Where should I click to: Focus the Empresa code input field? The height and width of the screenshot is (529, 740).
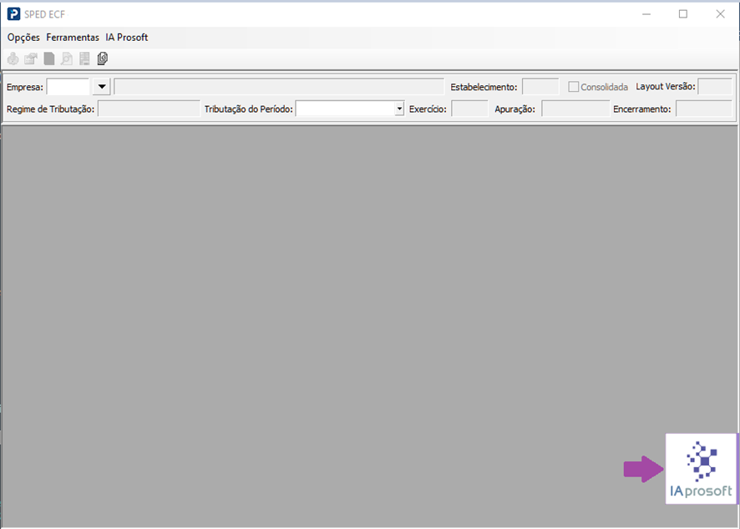[x=68, y=87]
